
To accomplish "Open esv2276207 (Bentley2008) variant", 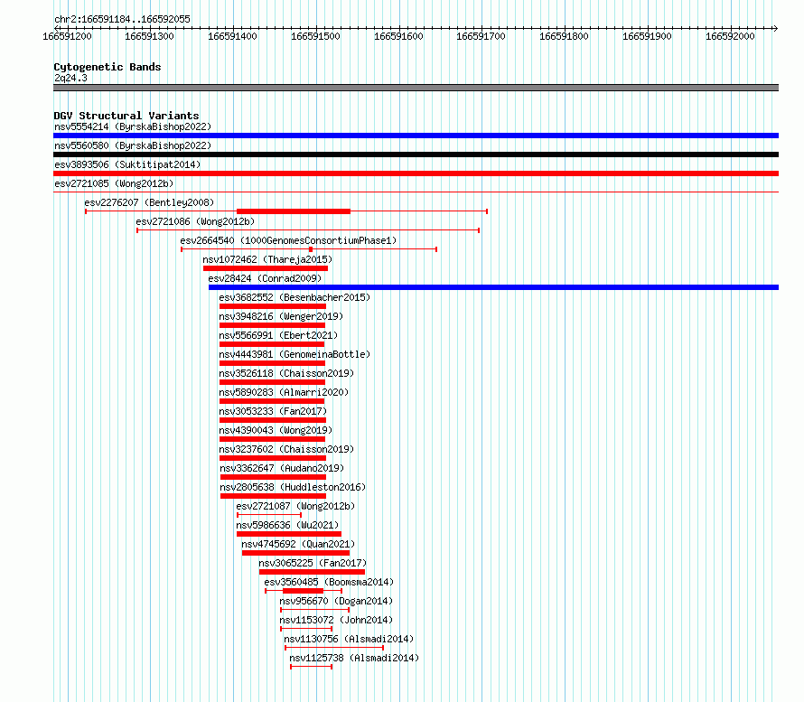I will coord(149,202).
